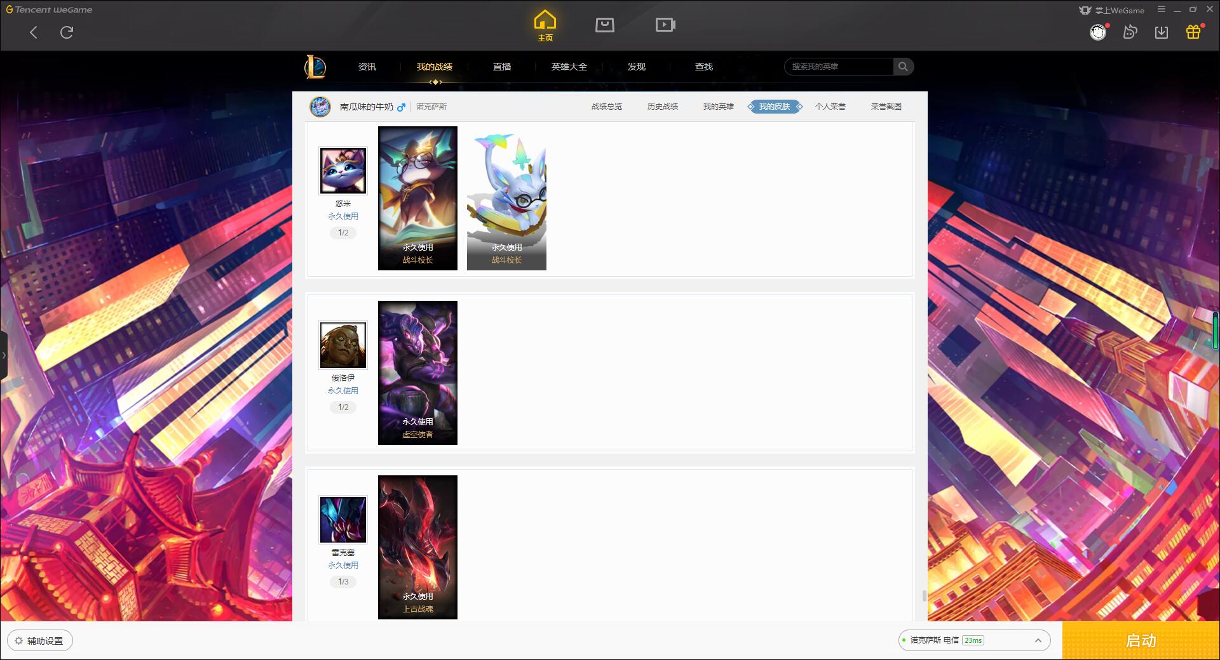
Task: Open the 上古战魂 skin card
Action: tap(417, 547)
